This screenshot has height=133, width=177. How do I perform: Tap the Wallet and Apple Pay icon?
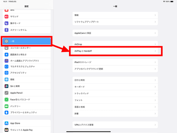pos(6,130)
